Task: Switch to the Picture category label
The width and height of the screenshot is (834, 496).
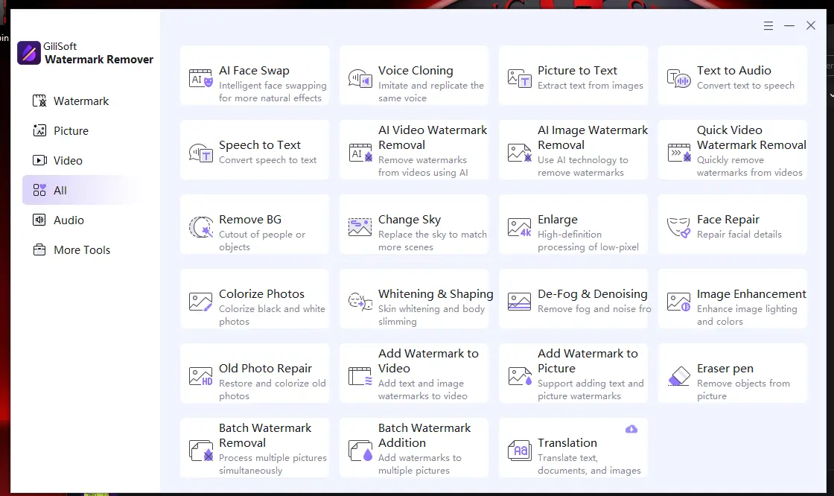Action: point(71,131)
